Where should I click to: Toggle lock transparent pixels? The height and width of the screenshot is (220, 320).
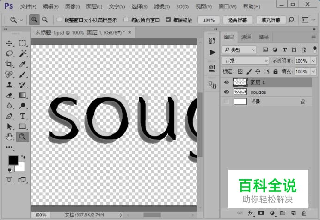click(x=240, y=71)
